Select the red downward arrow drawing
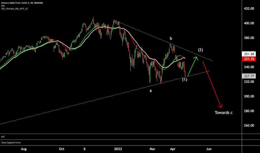The height and width of the screenshot is (153, 260). click(213, 85)
